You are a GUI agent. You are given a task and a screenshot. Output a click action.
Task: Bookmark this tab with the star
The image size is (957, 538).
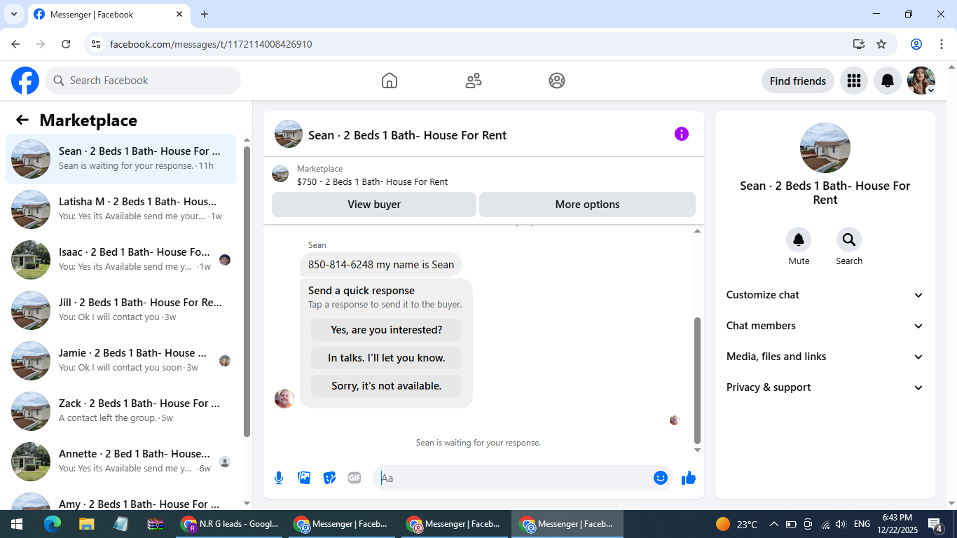881,44
